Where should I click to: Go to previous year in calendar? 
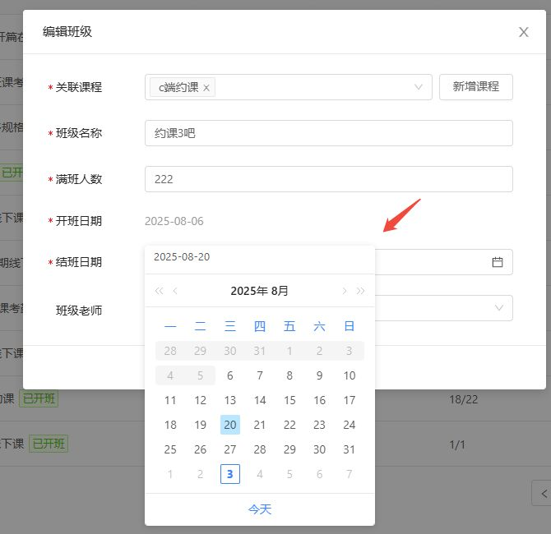159,291
